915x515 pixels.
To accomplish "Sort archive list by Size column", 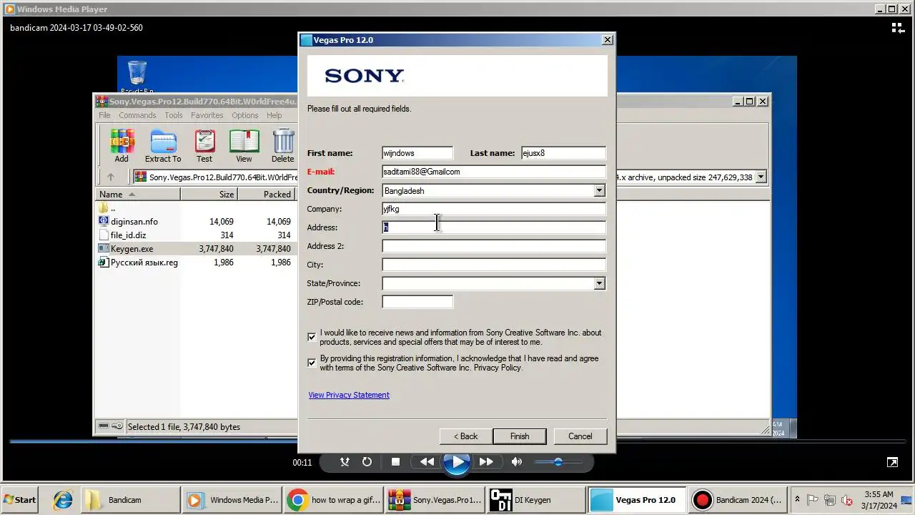I will [x=209, y=195].
